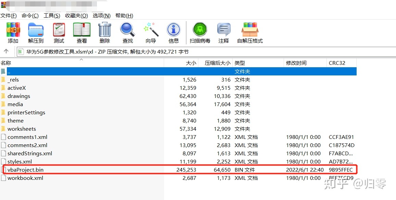Viewport: 396px width, 200px height.
Task: Sort by the 大小 column header
Action: [181, 63]
